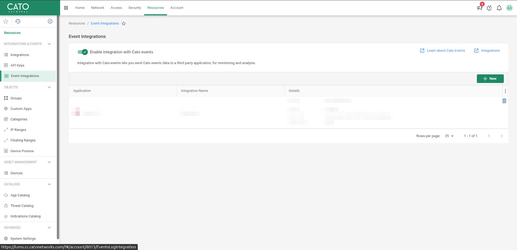The height and width of the screenshot is (250, 517).
Task: Open table column options kebab menu
Action: tap(505, 91)
